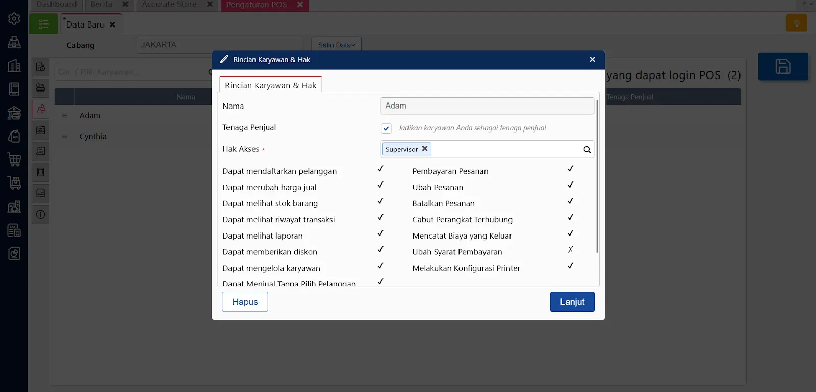Screen dimensions: 816x392
Task: Close the Rincian Karyawan & Hak dialog
Action: click(x=592, y=60)
